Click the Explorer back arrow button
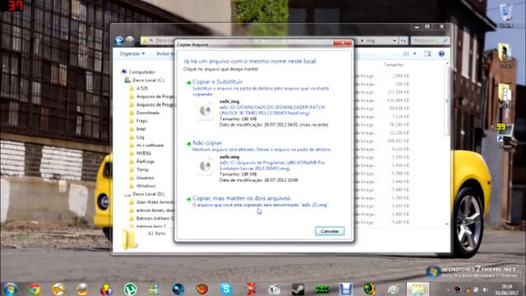 [119, 41]
